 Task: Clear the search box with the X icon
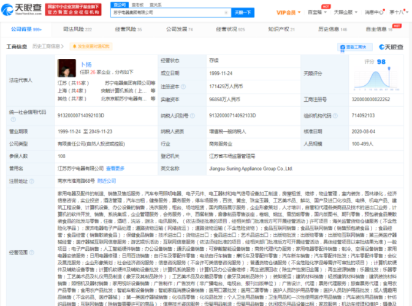226,13
